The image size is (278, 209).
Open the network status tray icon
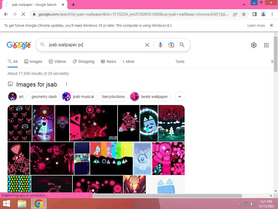(246, 204)
